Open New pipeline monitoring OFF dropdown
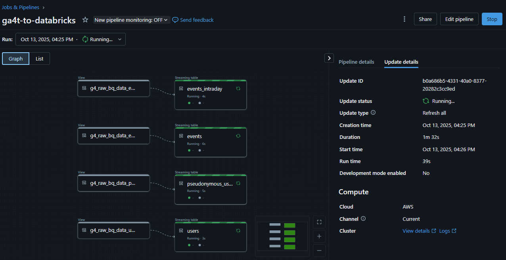506x260 pixels. (x=132, y=20)
